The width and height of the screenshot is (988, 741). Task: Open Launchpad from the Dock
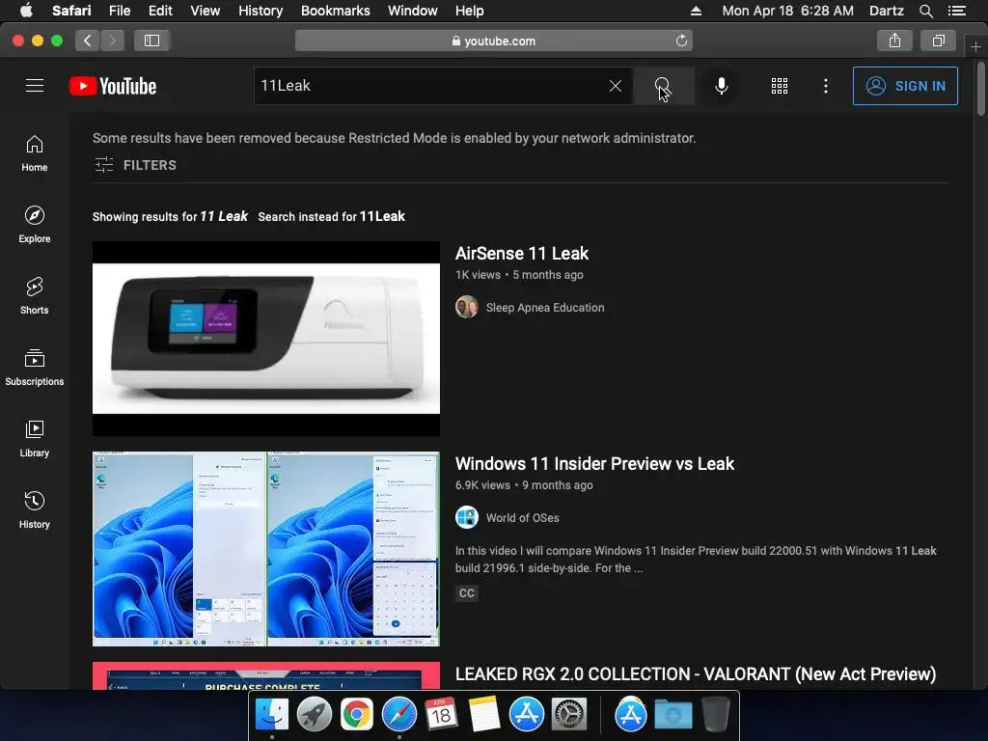315,715
